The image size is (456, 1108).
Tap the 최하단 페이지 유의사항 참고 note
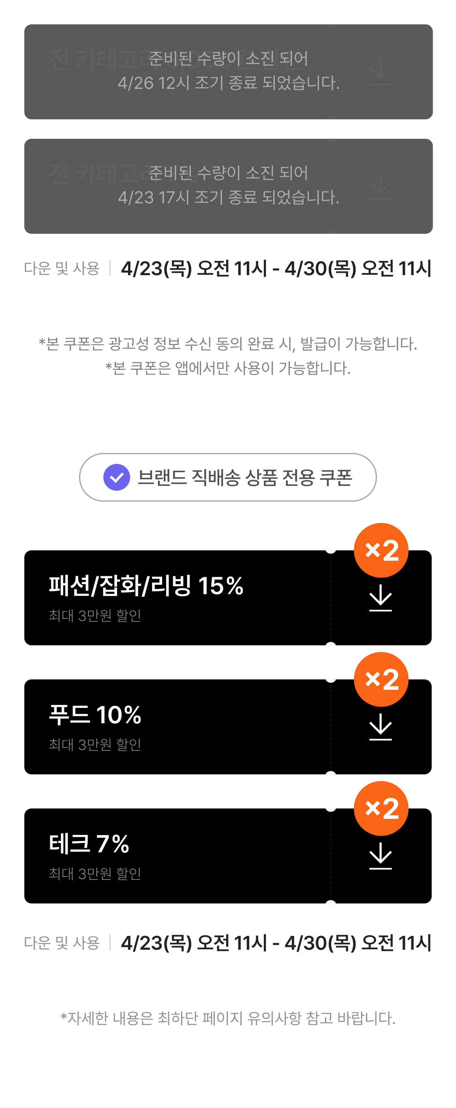228,1018
